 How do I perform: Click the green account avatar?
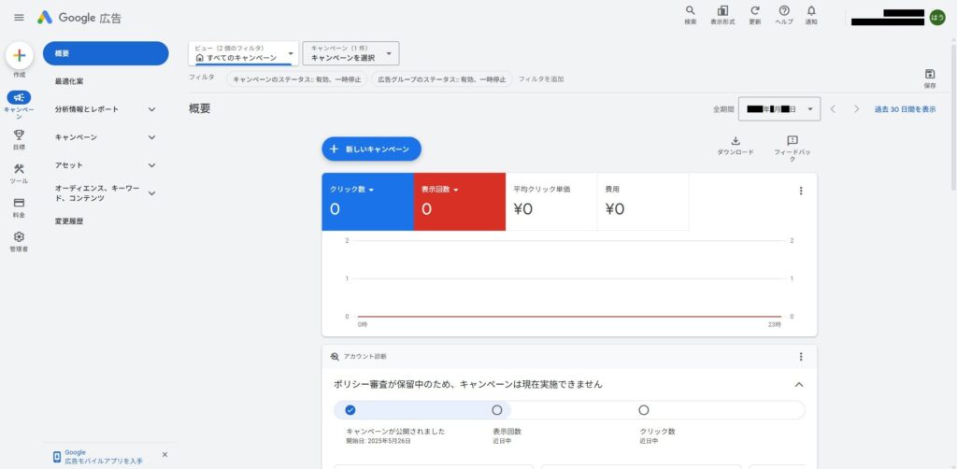[x=936, y=18]
